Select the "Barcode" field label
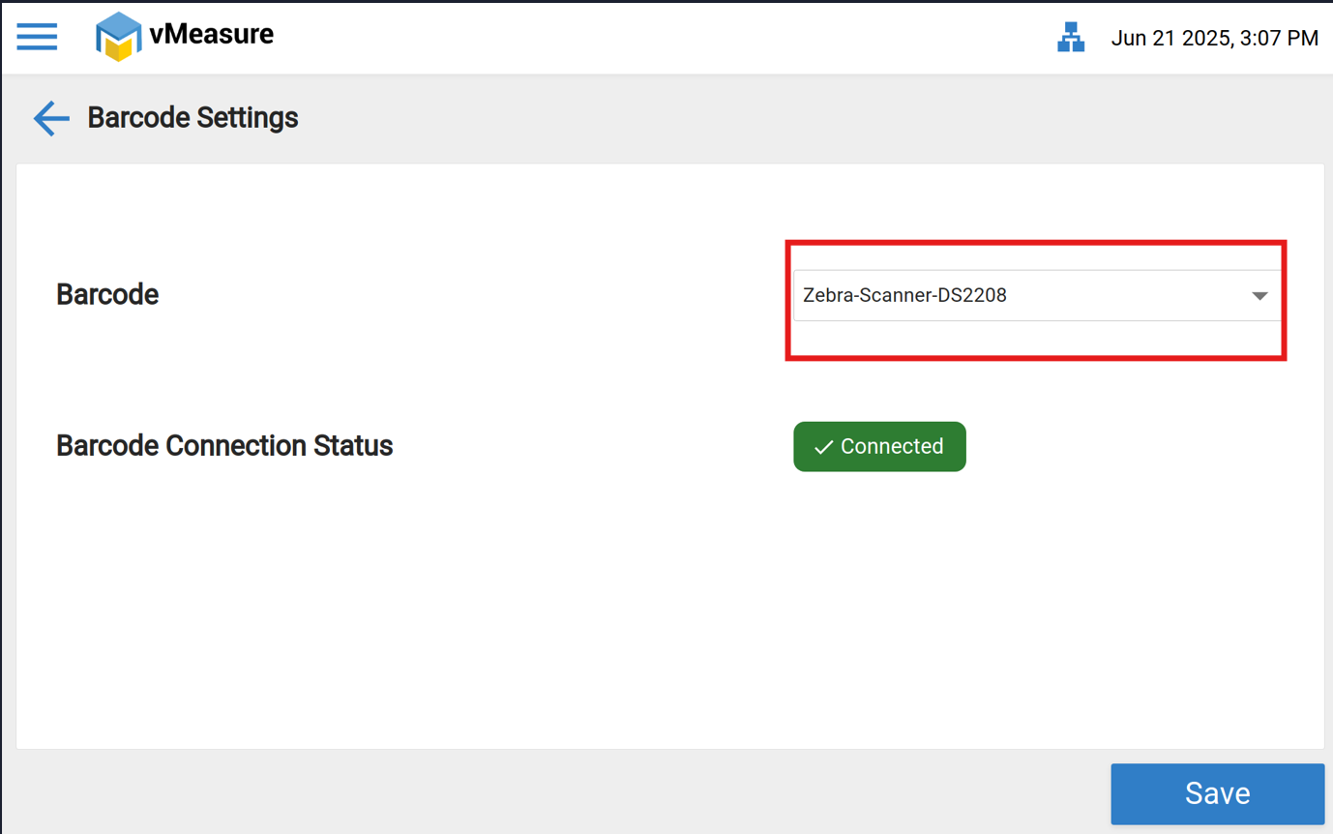This screenshot has height=834, width=1333. point(107,295)
